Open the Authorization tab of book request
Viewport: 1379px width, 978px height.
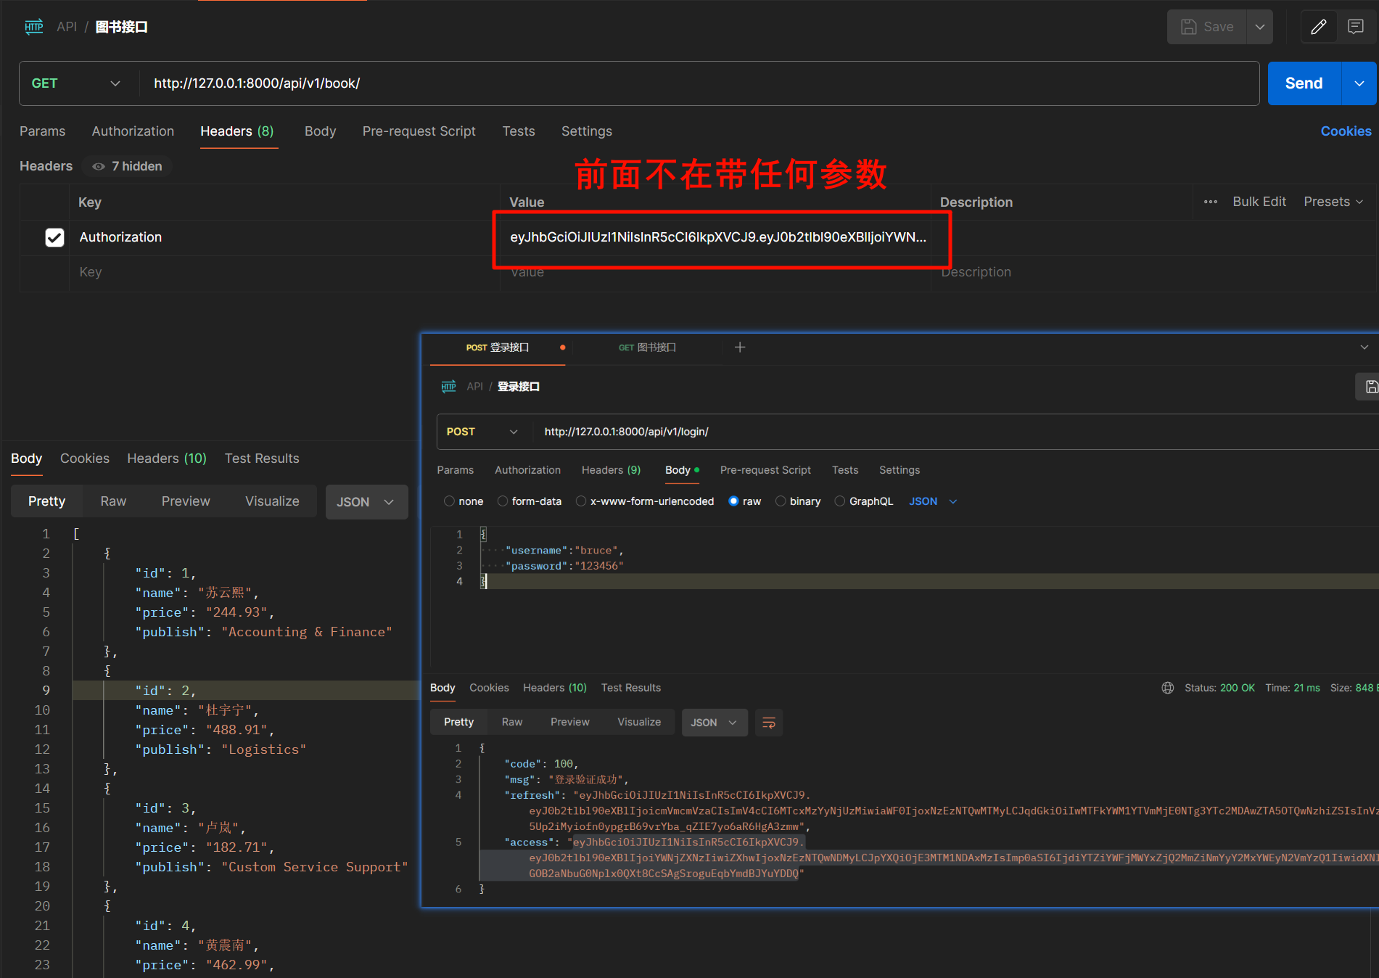point(133,131)
